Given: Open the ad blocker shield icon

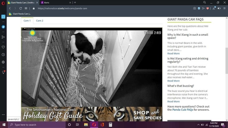Looking at the screenshot, I should 199,8.
